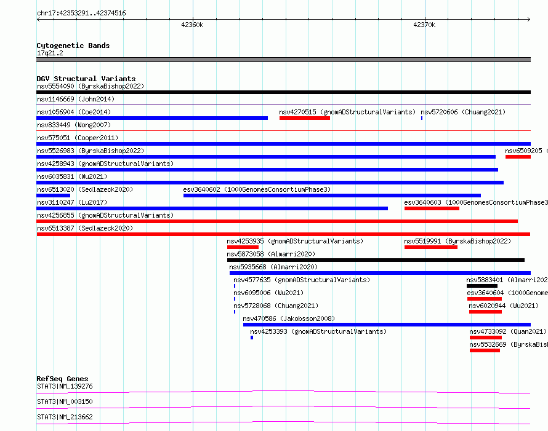This screenshot has width=548, height=431.
Task: Click nsv5526983 (ByrskaBishop2022) label
Action: (x=91, y=151)
